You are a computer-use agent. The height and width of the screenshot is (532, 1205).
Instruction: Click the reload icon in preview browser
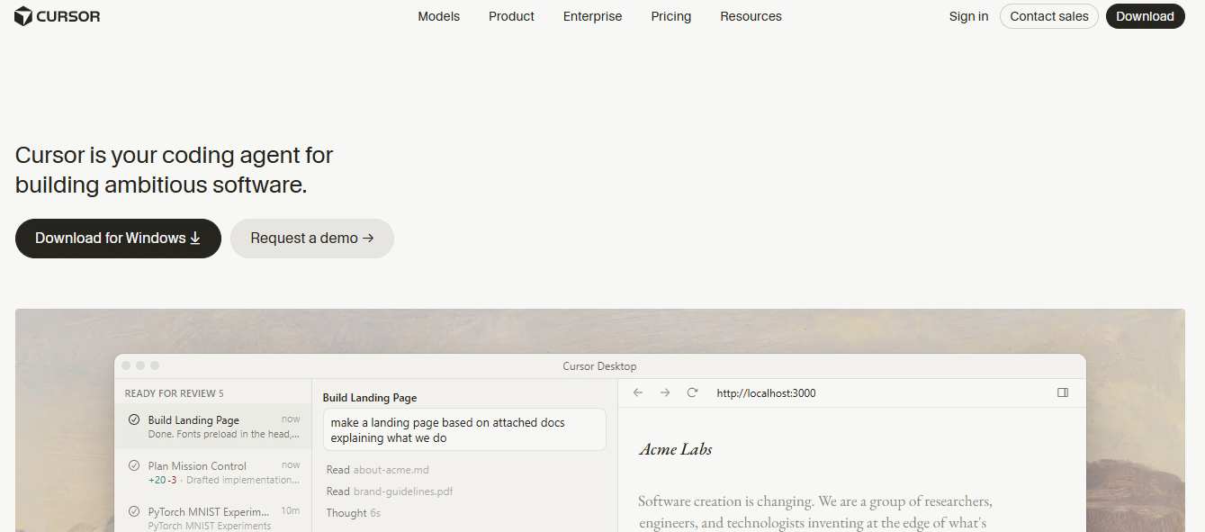[x=692, y=392]
